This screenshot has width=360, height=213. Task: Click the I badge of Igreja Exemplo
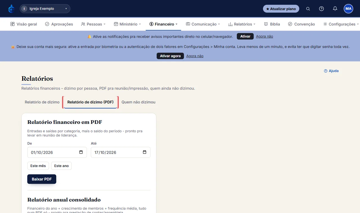coord(24,9)
